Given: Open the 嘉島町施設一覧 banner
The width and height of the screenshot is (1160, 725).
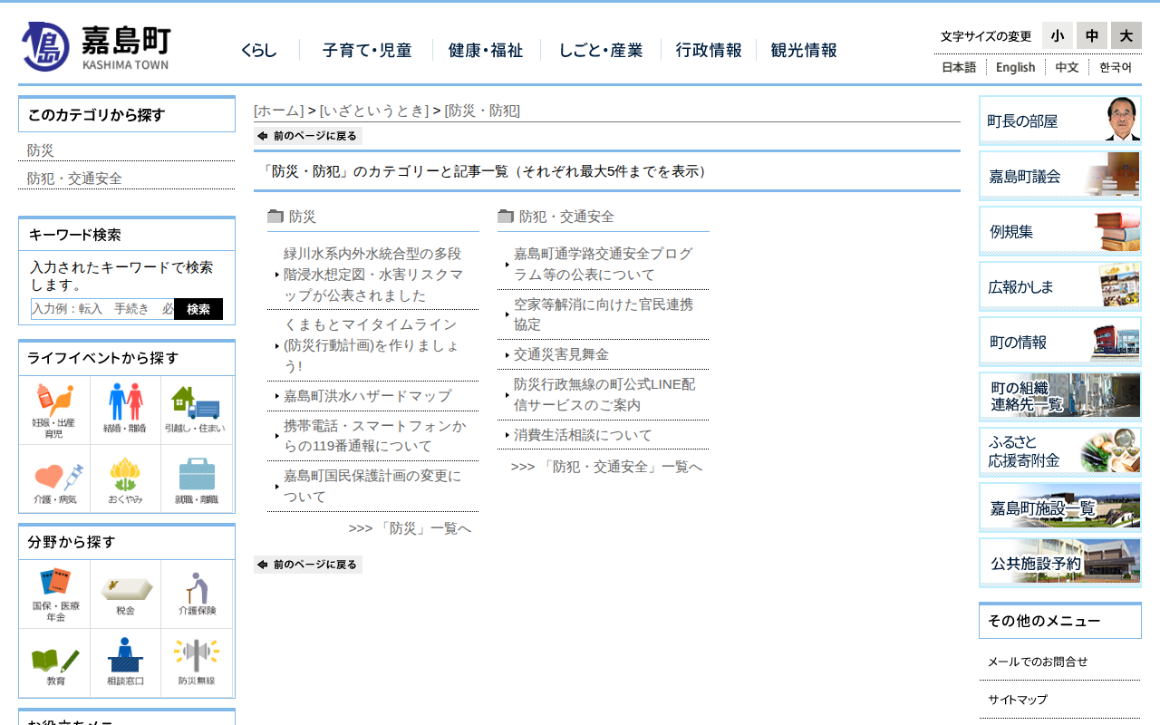Looking at the screenshot, I should [x=1060, y=507].
